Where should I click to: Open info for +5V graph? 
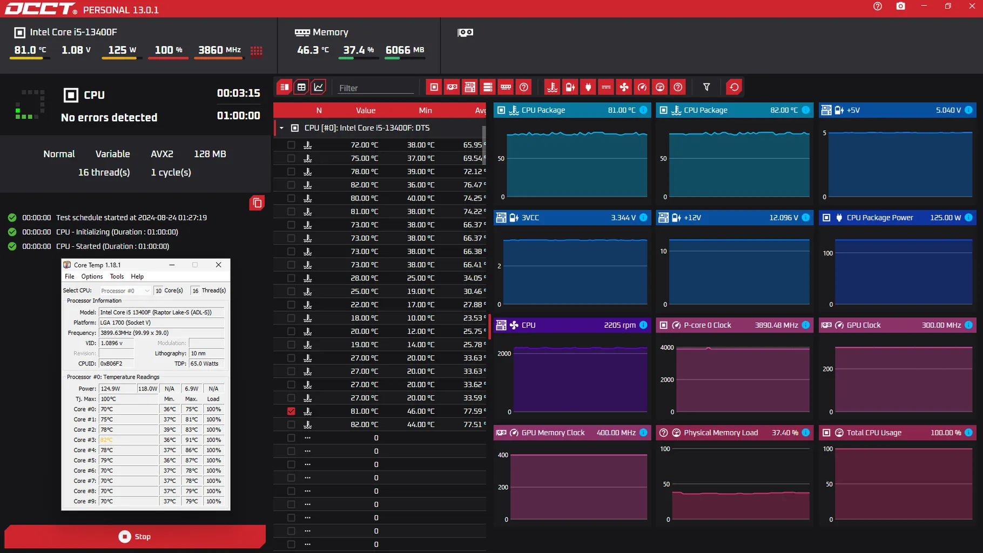tap(968, 110)
